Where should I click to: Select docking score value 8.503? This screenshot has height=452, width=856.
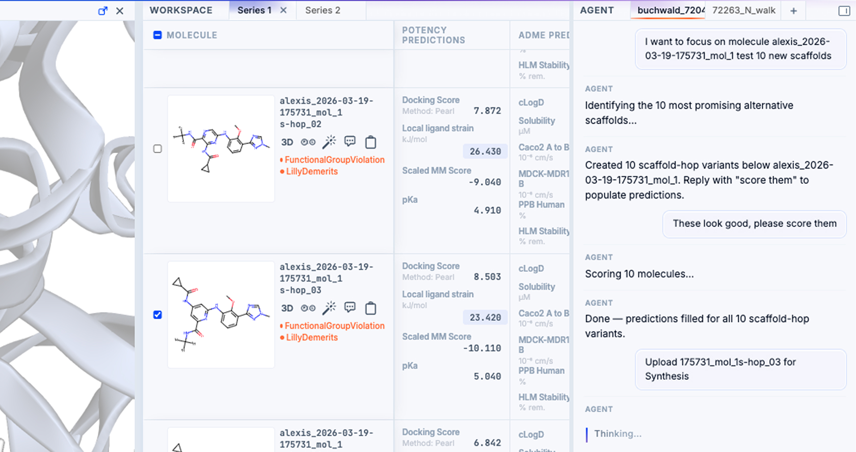point(487,276)
